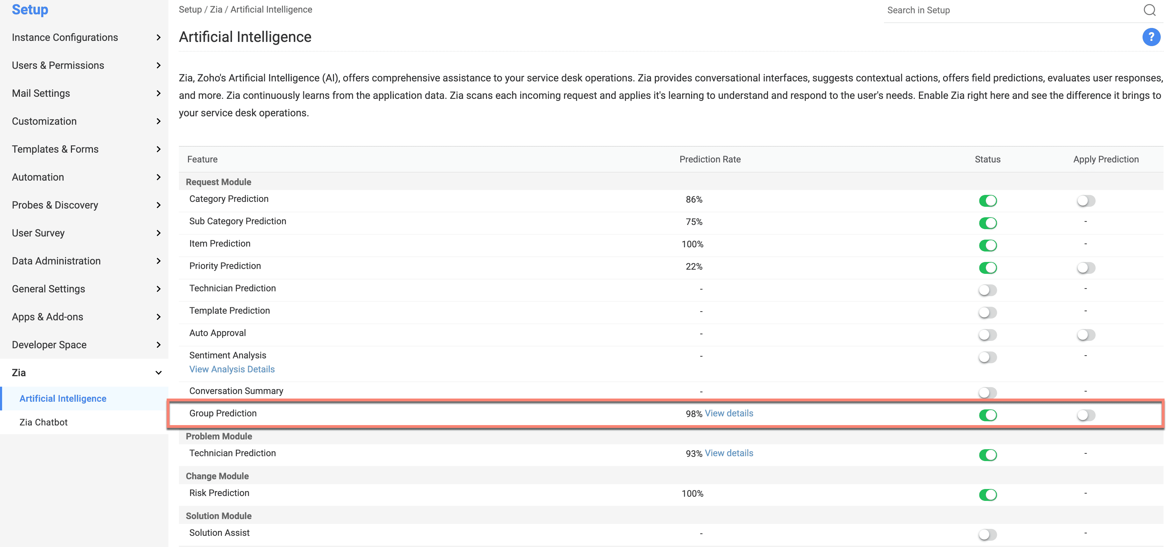1174x547 pixels.
Task: Click chevron beside Data Administration
Action: coord(158,261)
